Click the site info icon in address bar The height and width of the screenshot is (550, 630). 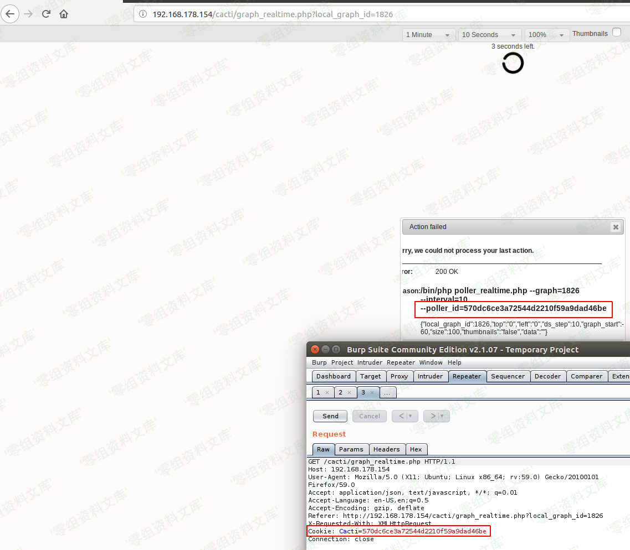coord(143,14)
